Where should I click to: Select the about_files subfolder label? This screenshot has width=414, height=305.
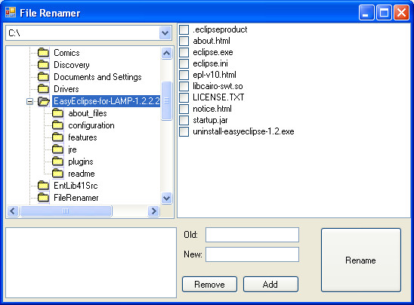tap(88, 113)
